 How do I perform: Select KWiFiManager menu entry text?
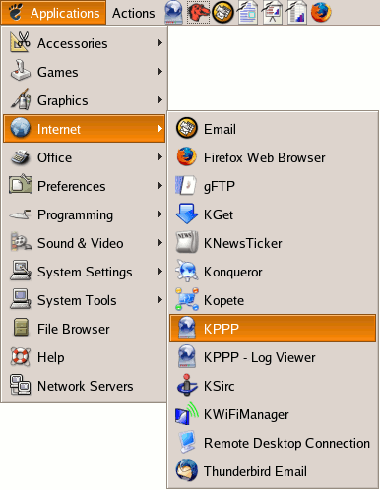(246, 414)
